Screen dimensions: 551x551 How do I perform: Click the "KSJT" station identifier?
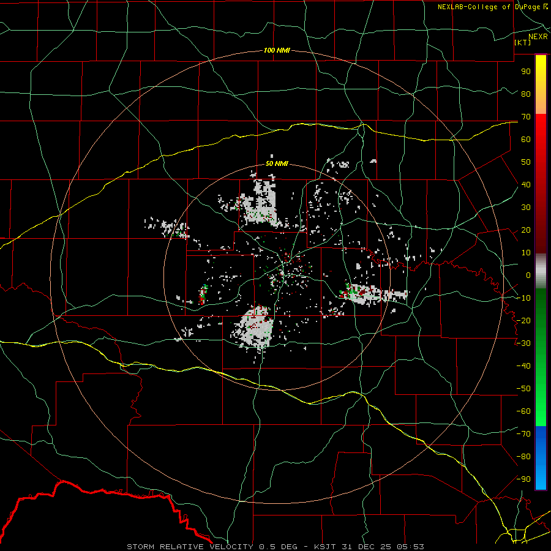pyautogui.click(x=325, y=547)
